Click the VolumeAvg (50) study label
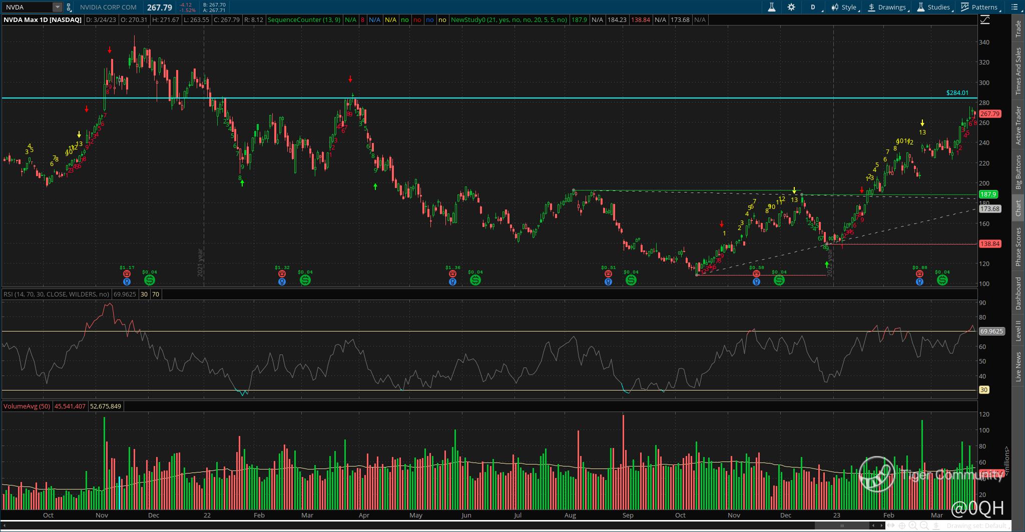Image resolution: width=1025 pixels, height=532 pixels. tap(27, 406)
